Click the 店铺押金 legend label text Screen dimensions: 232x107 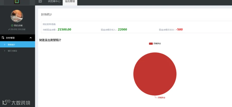[157, 43]
